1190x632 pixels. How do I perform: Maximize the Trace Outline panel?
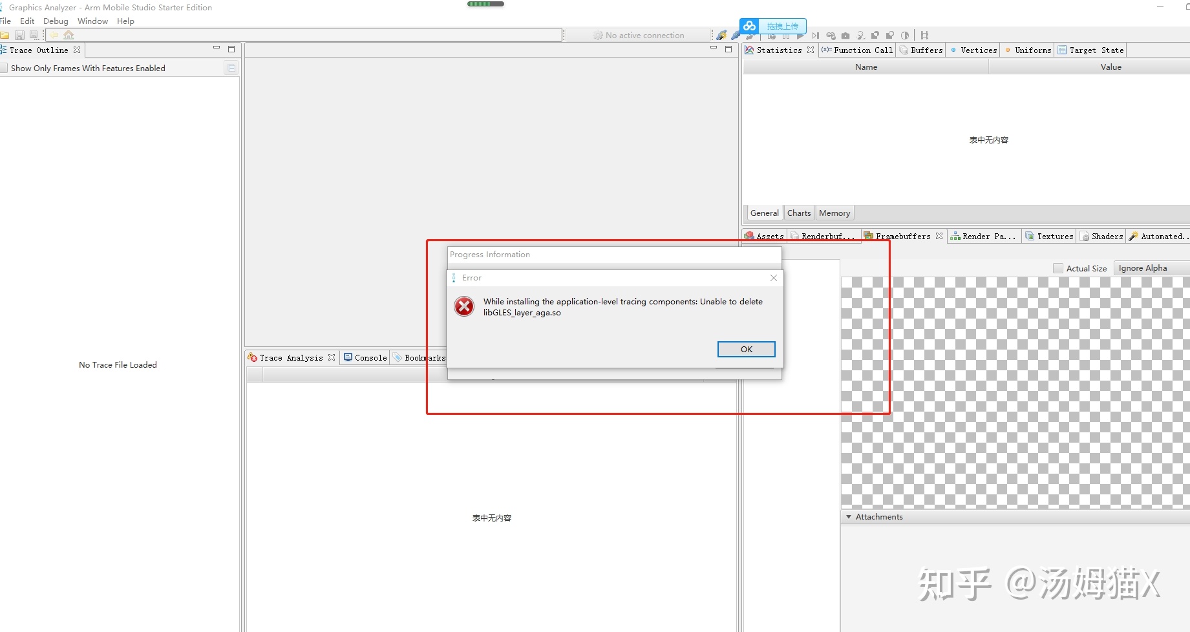point(231,49)
